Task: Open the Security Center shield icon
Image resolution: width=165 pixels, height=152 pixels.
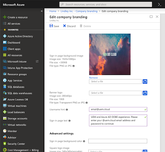Action: 5,143
